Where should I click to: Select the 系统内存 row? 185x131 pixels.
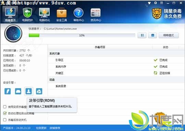pos(116,67)
